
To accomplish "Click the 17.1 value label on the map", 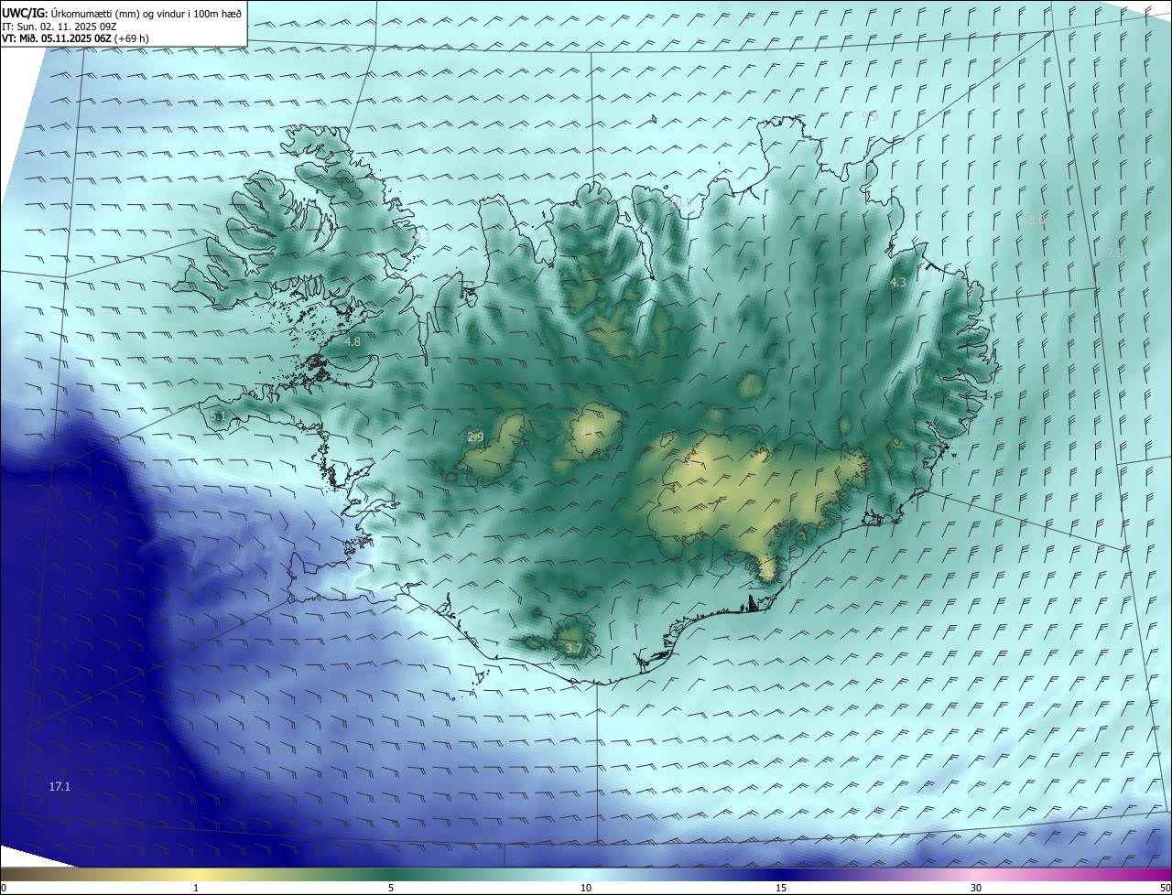I will (x=60, y=787).
